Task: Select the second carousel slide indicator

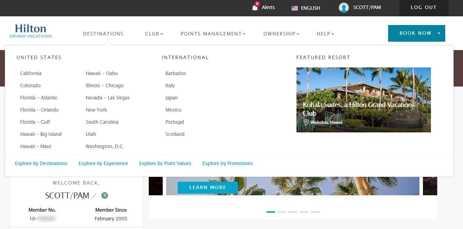Action: 282,212
